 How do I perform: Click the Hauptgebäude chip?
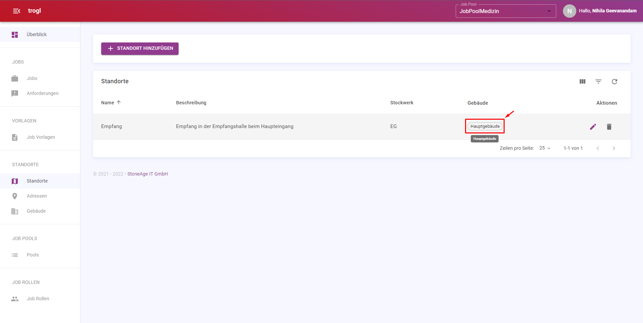[x=485, y=126]
